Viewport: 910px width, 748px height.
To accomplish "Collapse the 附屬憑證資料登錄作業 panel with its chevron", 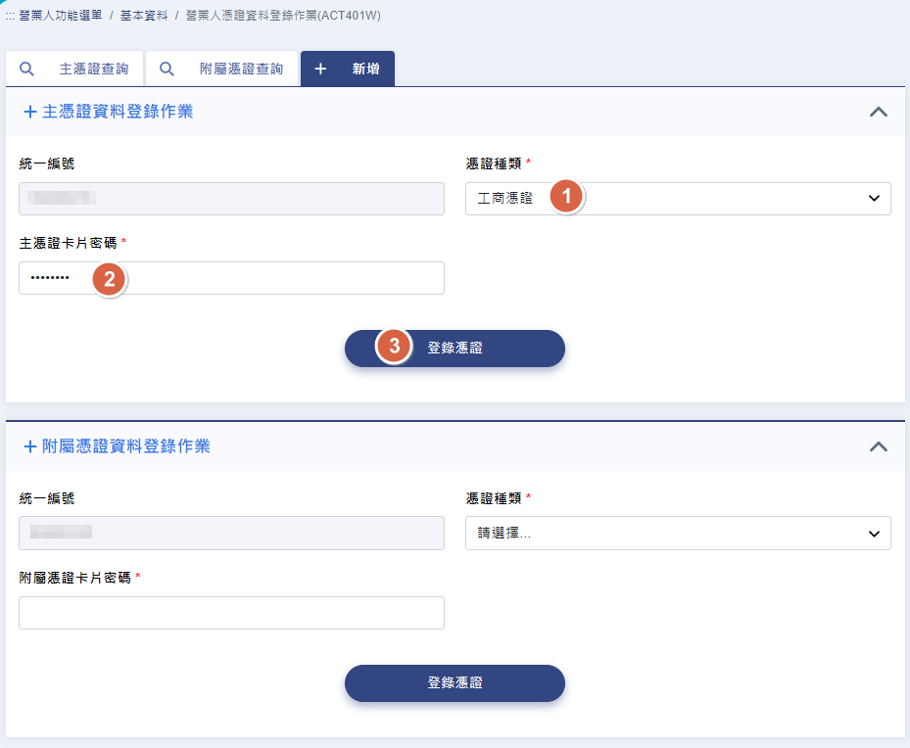I will (x=879, y=446).
